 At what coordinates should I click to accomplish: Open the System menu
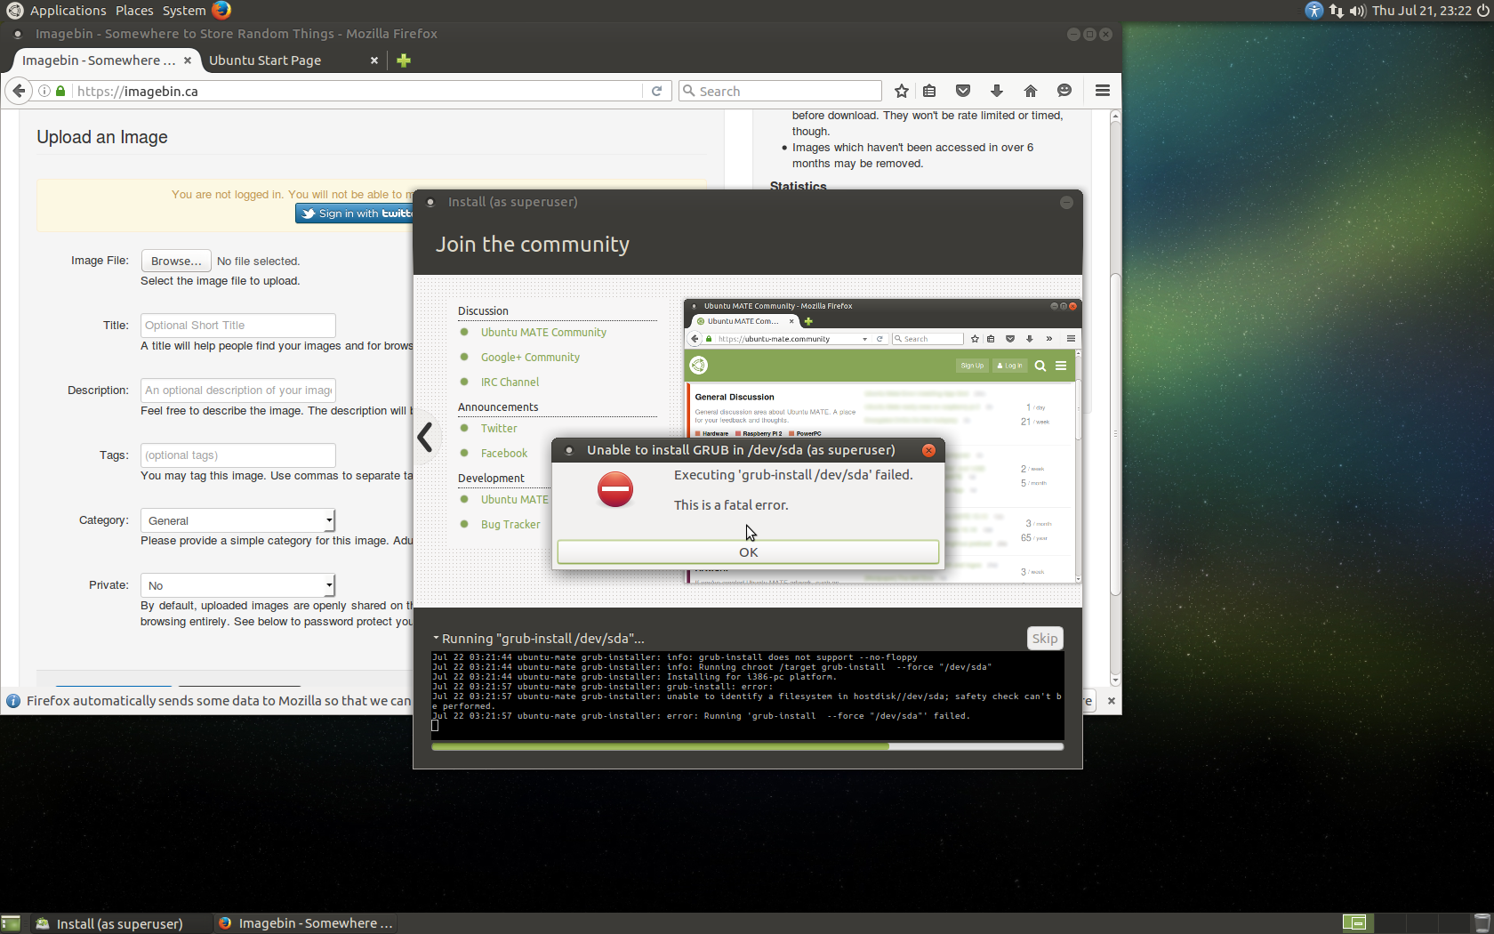pos(184,11)
